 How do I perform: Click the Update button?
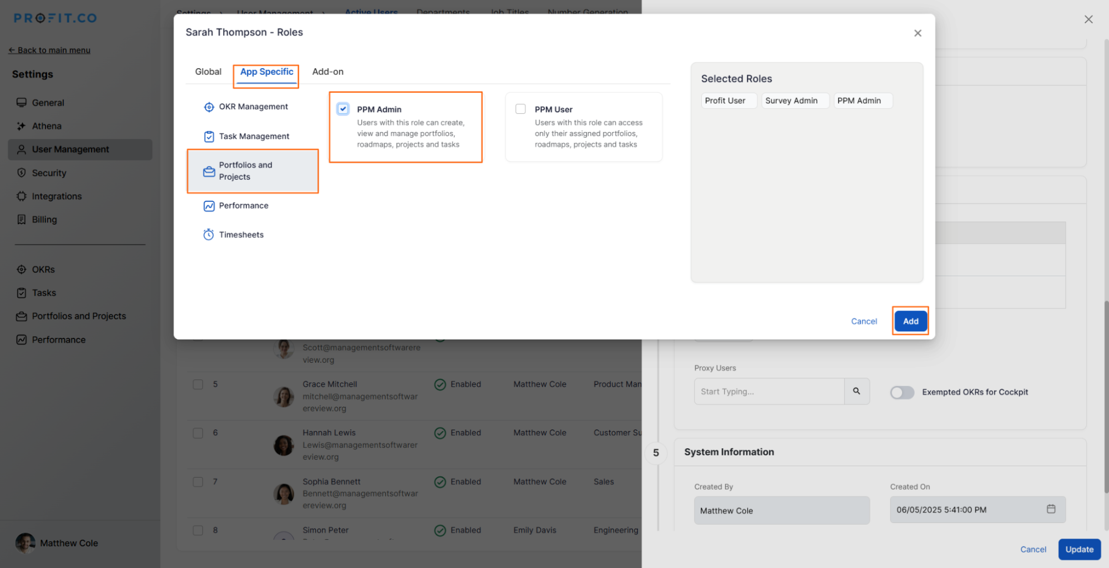click(1079, 550)
